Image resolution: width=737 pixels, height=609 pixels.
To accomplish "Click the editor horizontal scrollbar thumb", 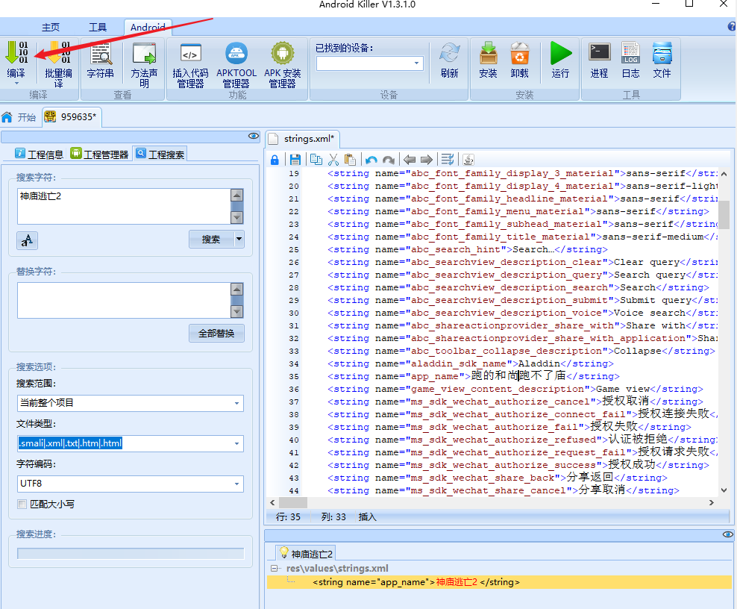I will [292, 503].
